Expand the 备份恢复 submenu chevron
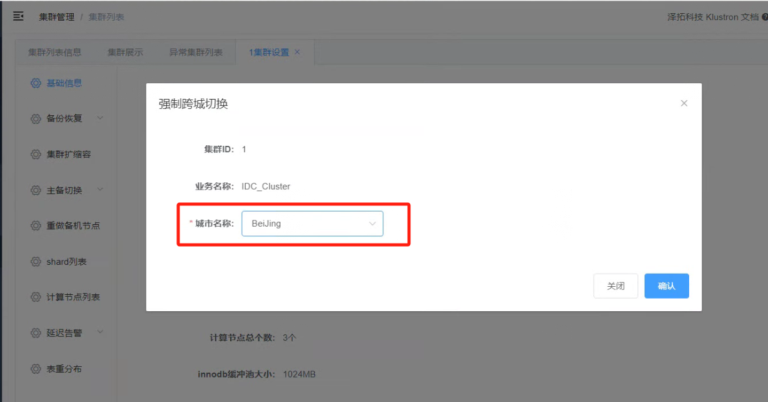The width and height of the screenshot is (768, 402). coord(100,118)
